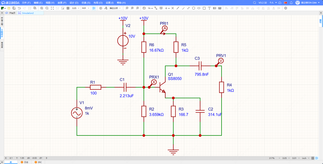Select the Rectangle drawing tool
The image size is (323, 164).
tap(204, 8)
